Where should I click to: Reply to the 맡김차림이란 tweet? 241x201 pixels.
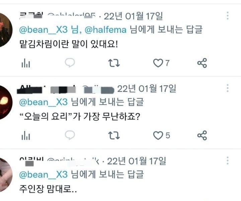coord(70,63)
